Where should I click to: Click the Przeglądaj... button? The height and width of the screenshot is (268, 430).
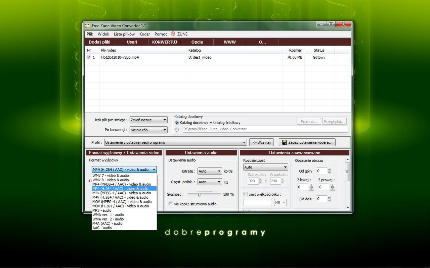pyautogui.click(x=334, y=122)
